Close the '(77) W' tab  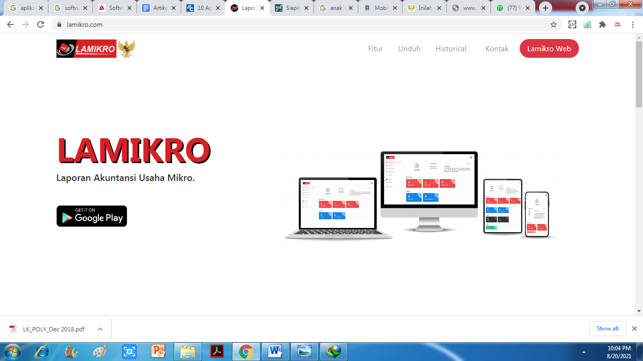tap(528, 8)
